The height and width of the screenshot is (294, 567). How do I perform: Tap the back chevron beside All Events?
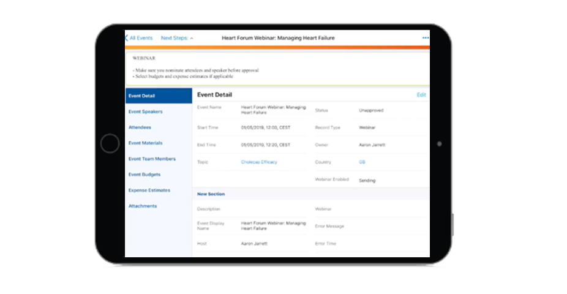[127, 38]
